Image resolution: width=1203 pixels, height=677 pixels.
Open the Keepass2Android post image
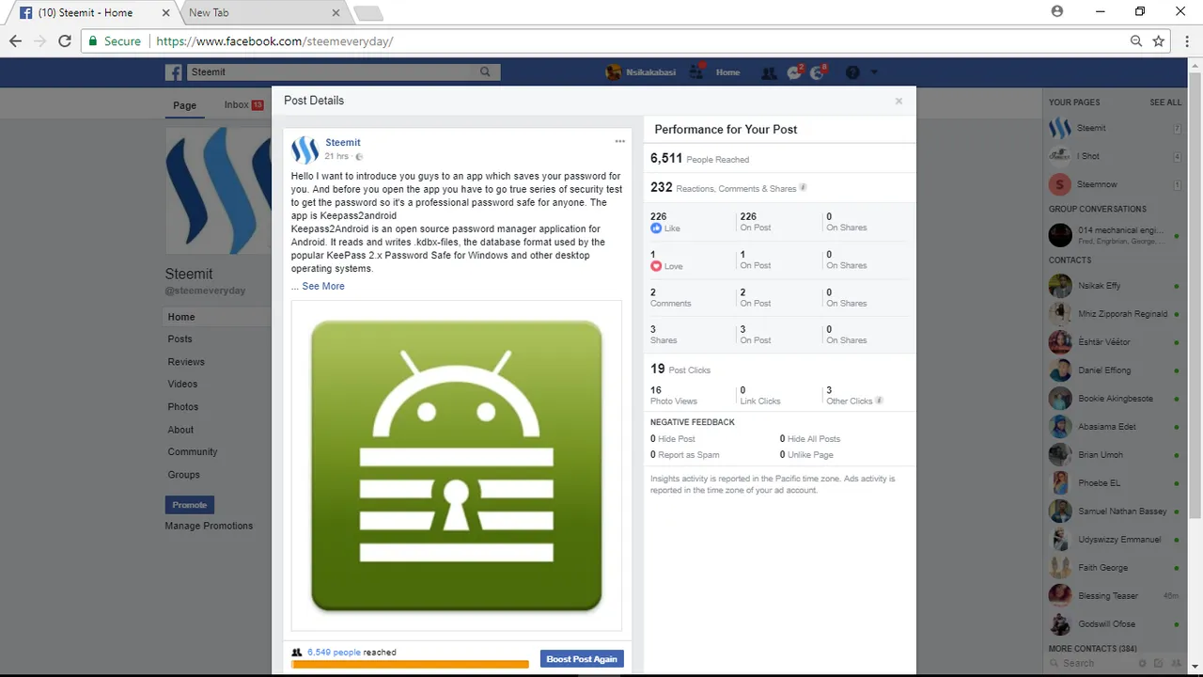pyautogui.click(x=457, y=465)
